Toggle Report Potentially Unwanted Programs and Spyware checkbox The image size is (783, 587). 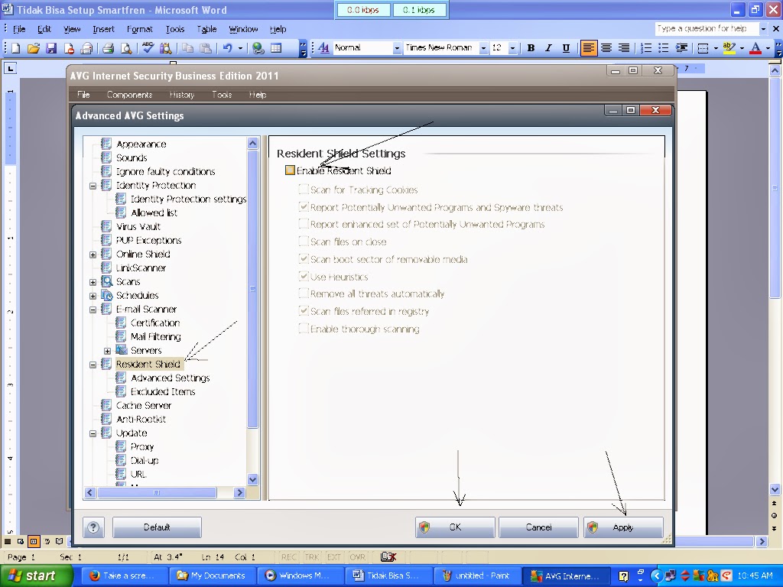[x=303, y=206]
